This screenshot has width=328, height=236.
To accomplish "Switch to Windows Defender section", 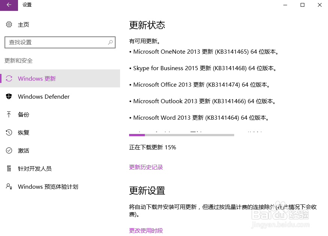I will pos(44,96).
